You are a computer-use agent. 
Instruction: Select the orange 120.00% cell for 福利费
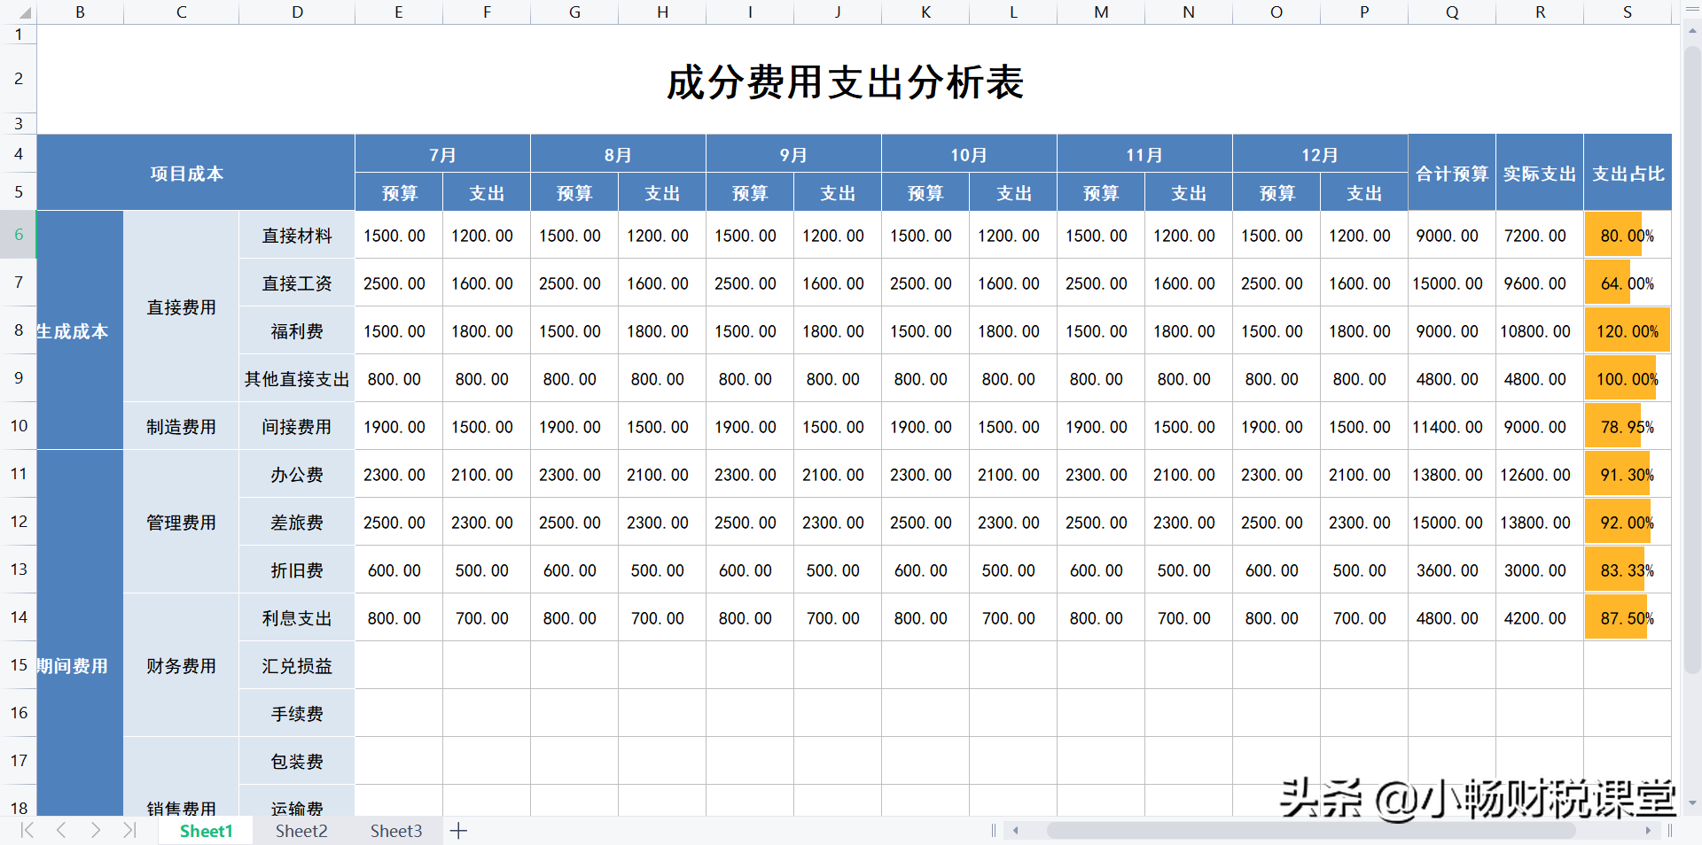click(x=1627, y=330)
